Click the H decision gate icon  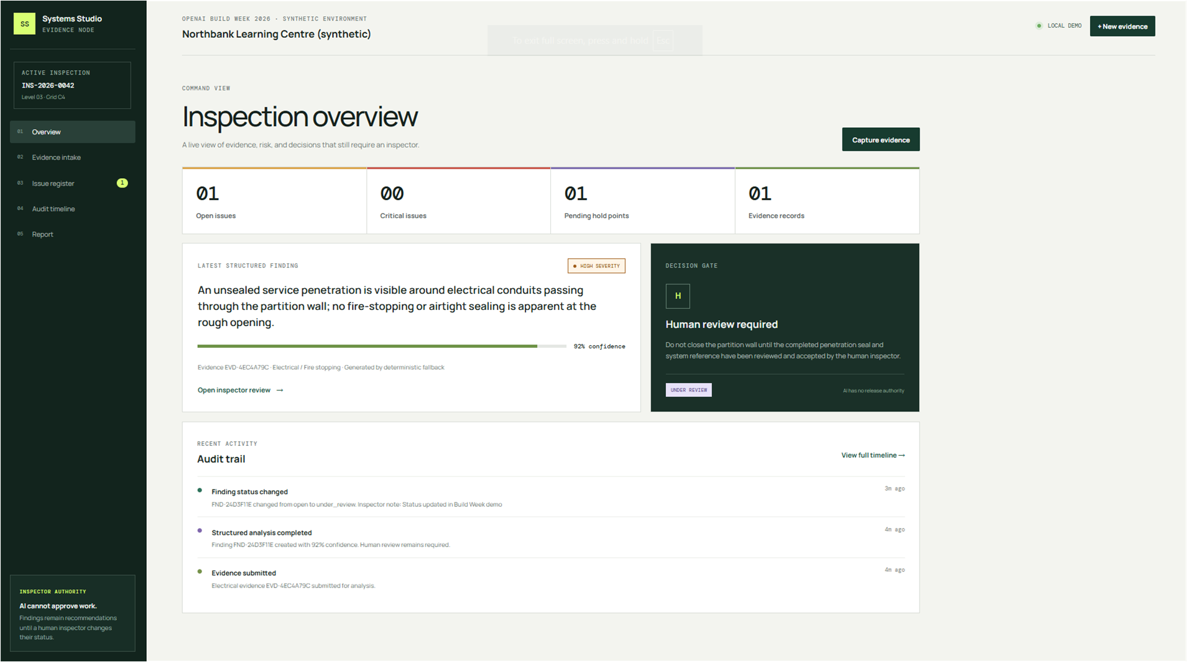tap(678, 296)
